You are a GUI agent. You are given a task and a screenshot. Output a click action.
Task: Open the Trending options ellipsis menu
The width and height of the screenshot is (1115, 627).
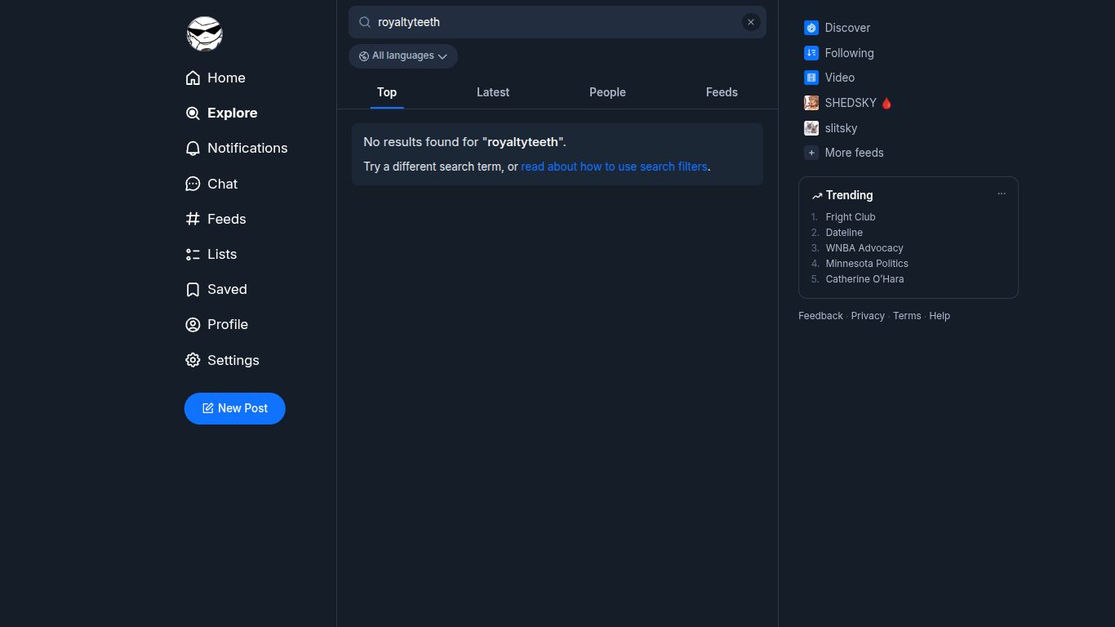click(x=1002, y=194)
